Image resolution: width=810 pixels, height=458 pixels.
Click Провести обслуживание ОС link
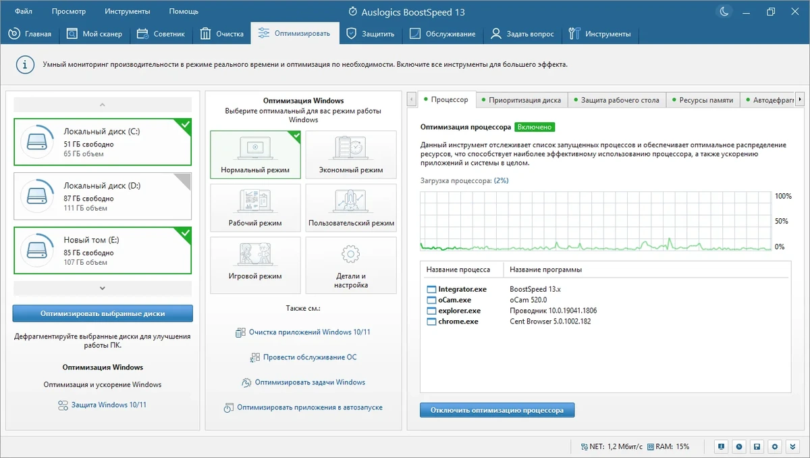coord(303,357)
